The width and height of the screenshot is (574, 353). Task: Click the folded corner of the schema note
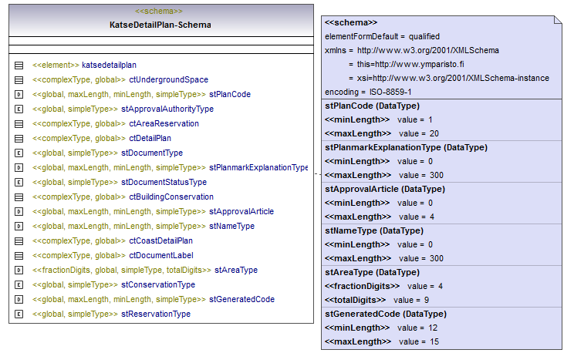tap(561, 22)
